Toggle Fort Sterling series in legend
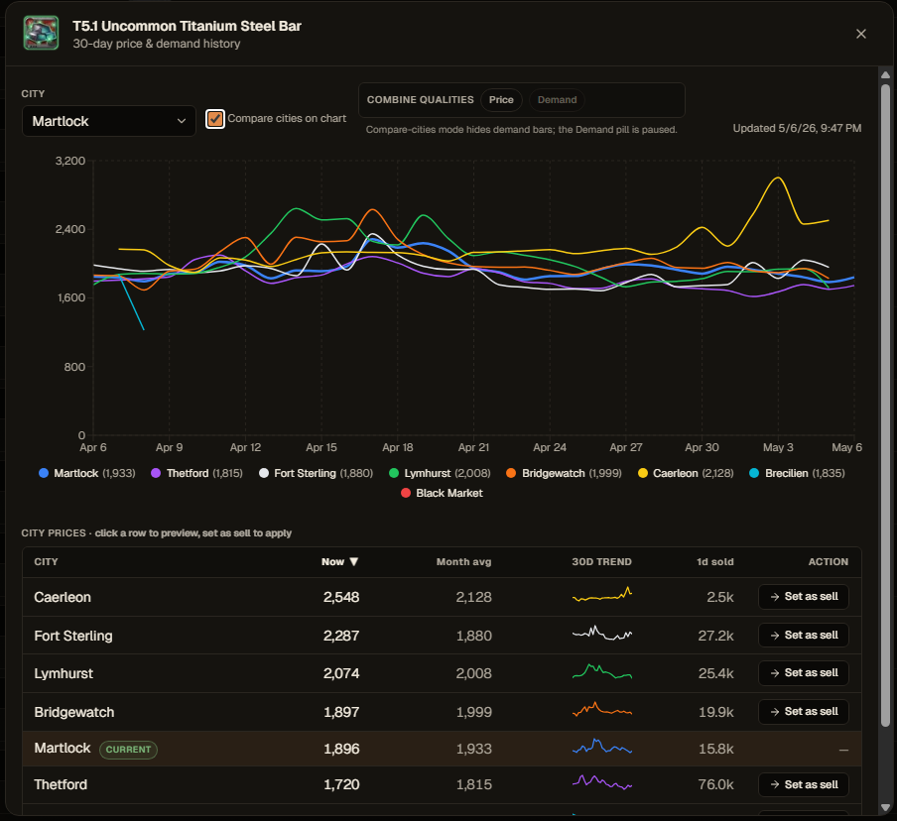The height and width of the screenshot is (821, 897). pos(316,473)
